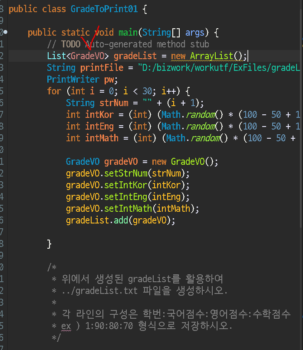303x350 pixels.
Task: Click the 'gradeList.add' method call
Action: 97,221
